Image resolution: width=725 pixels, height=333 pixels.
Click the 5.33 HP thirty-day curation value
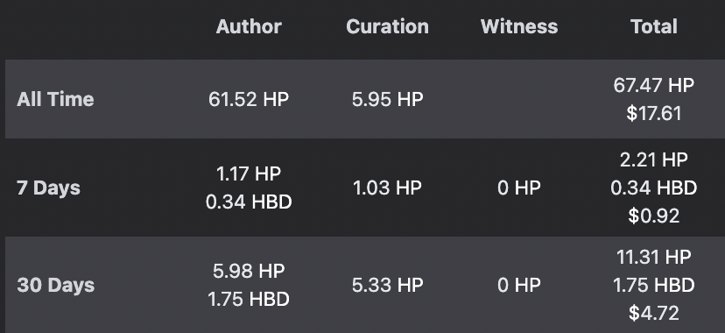388,285
